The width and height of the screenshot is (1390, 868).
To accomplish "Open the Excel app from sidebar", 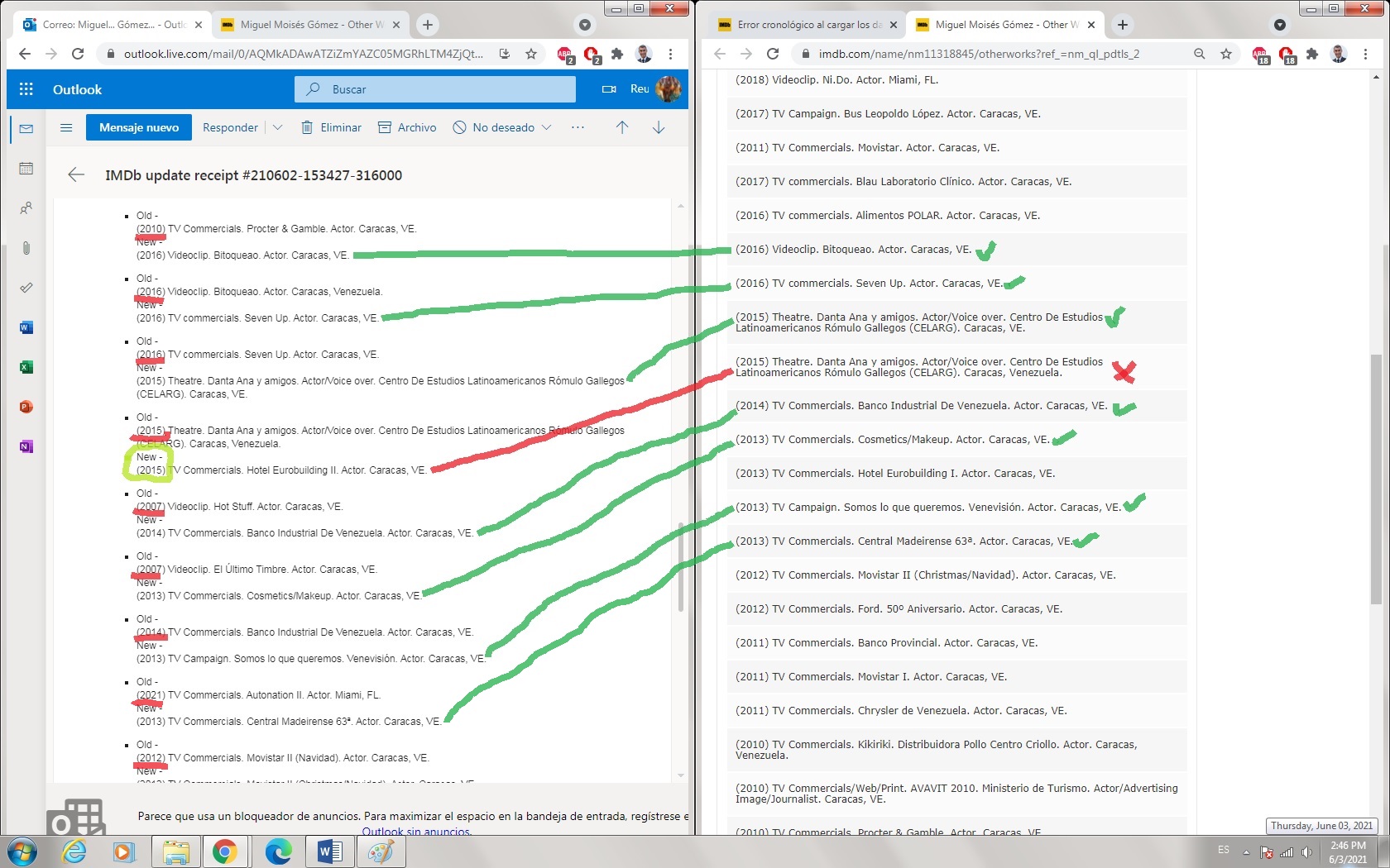I will point(26,367).
